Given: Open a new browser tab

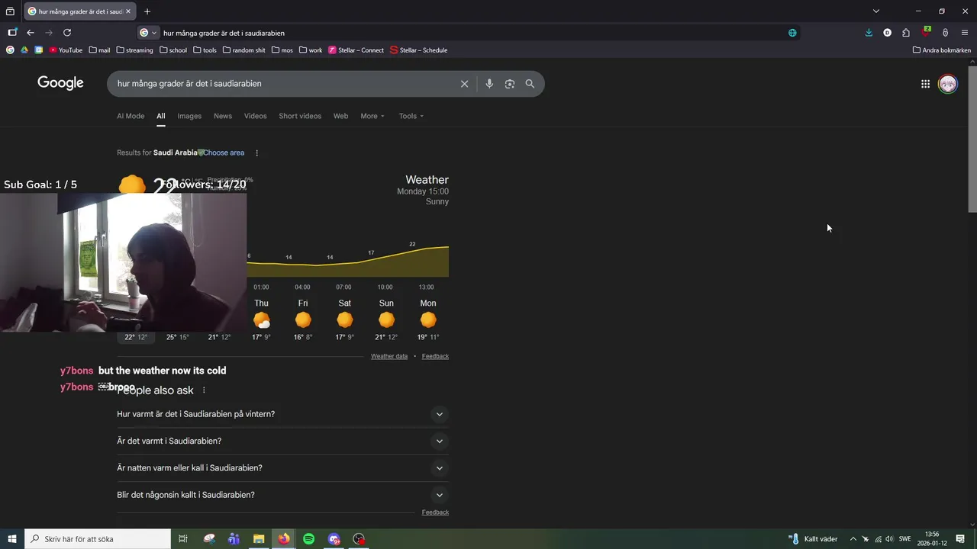Looking at the screenshot, I should tap(147, 11).
